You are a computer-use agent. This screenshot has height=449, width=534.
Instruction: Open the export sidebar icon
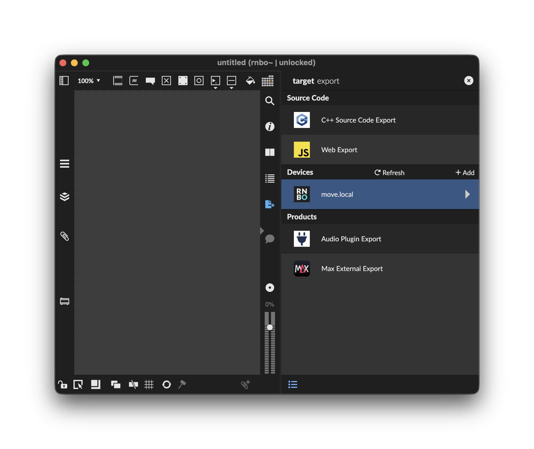[270, 204]
